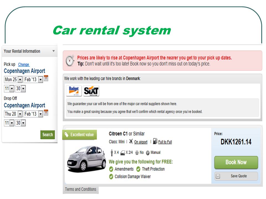Screen dimensions: 266x199
Task: Click the Citroen C1 car thumbnail
Action: point(86,159)
